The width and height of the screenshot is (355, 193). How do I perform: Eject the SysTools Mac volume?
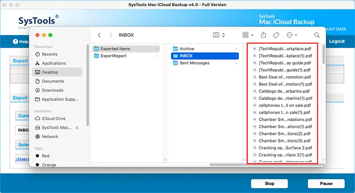click(77, 127)
